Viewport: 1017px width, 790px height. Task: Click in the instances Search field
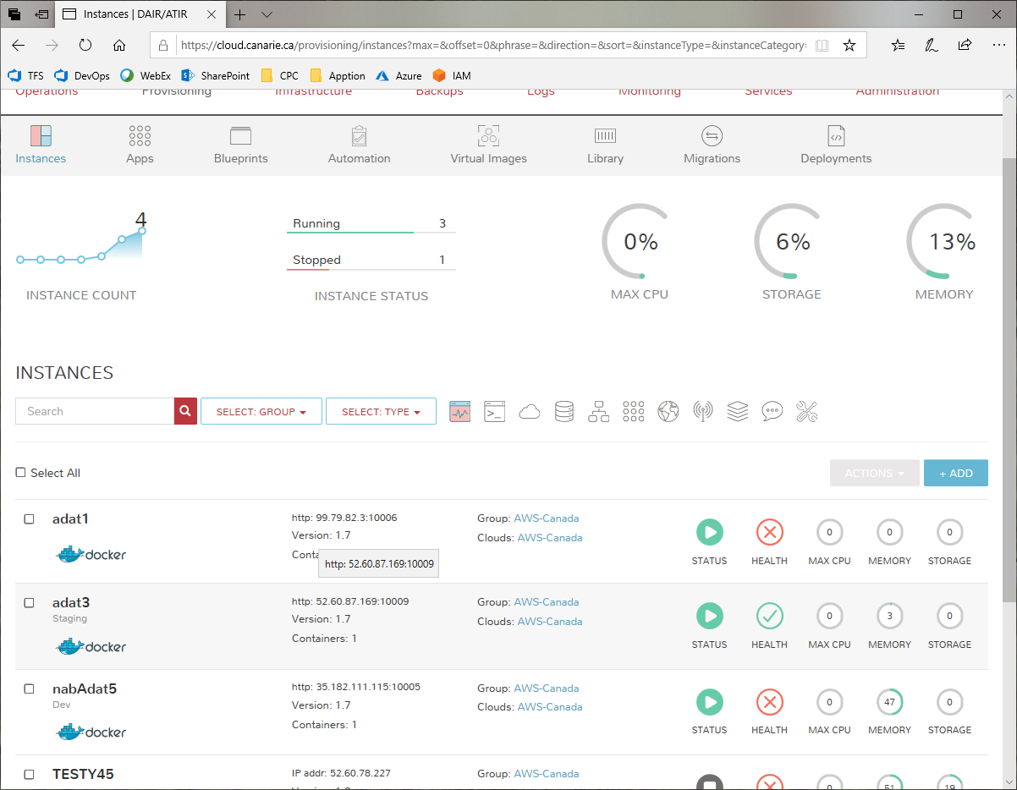tap(95, 411)
